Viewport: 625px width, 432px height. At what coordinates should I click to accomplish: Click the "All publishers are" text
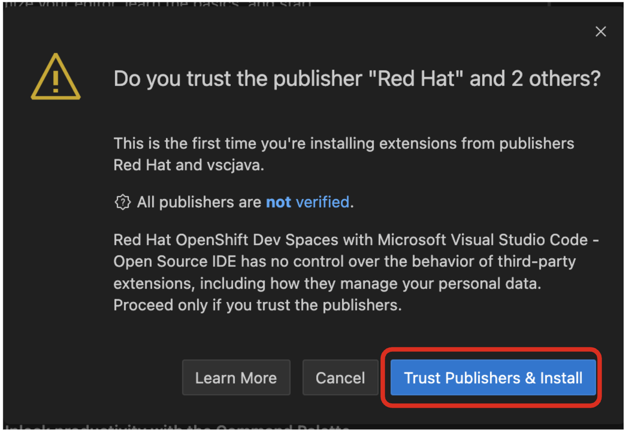[x=199, y=202]
